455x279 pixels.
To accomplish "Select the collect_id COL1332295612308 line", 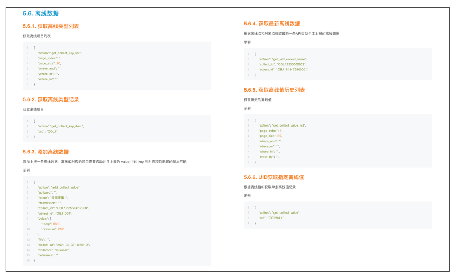I will click(x=63, y=208).
